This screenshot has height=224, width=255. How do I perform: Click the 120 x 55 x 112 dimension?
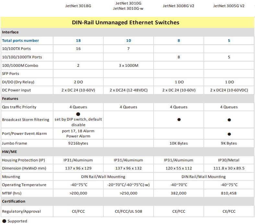(x=179, y=168)
